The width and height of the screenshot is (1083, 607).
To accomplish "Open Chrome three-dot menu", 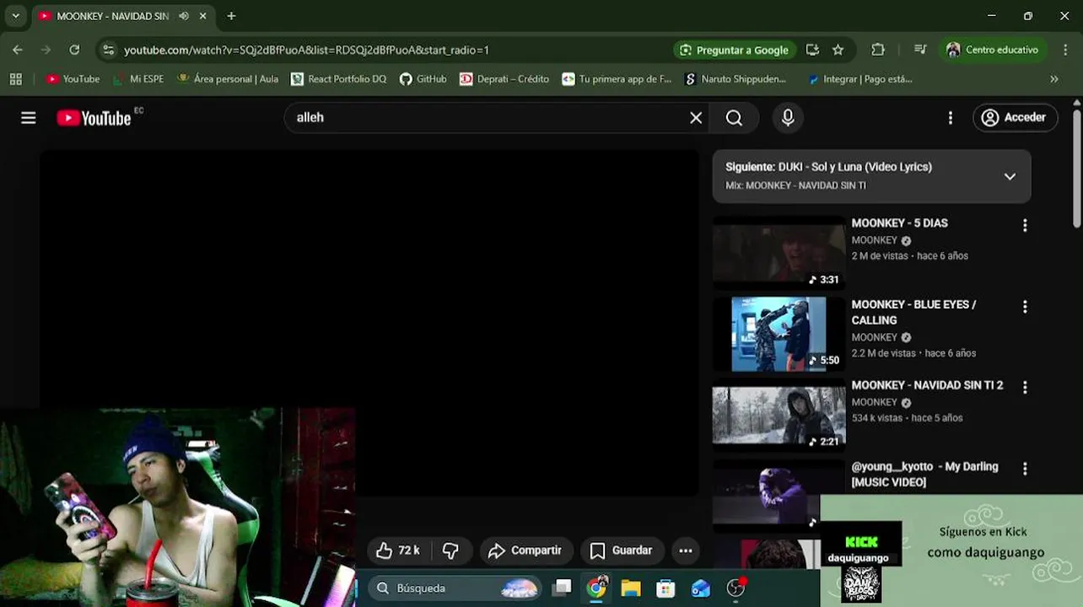I will (x=1064, y=50).
